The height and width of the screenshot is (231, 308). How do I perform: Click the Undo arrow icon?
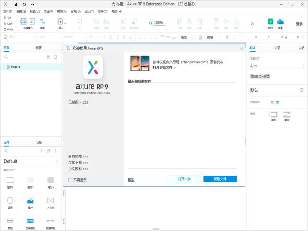[24, 4]
